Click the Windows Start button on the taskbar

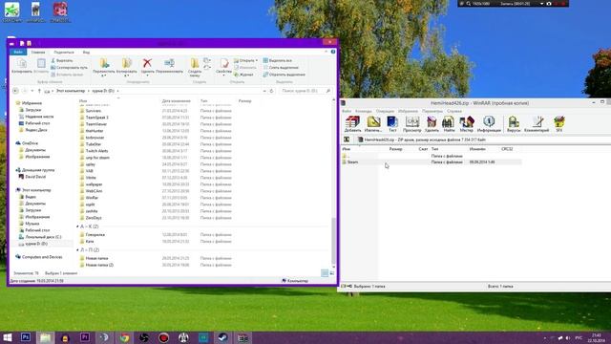coord(7,337)
